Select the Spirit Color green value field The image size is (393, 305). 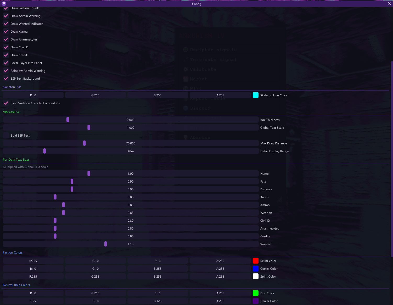(x=96, y=277)
